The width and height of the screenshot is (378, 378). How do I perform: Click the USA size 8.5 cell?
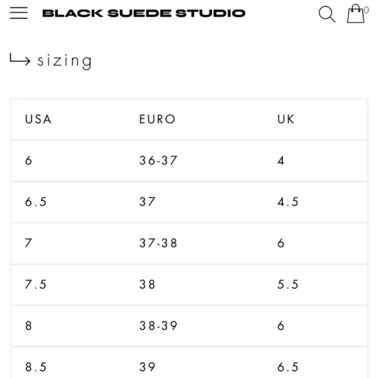coord(36,367)
